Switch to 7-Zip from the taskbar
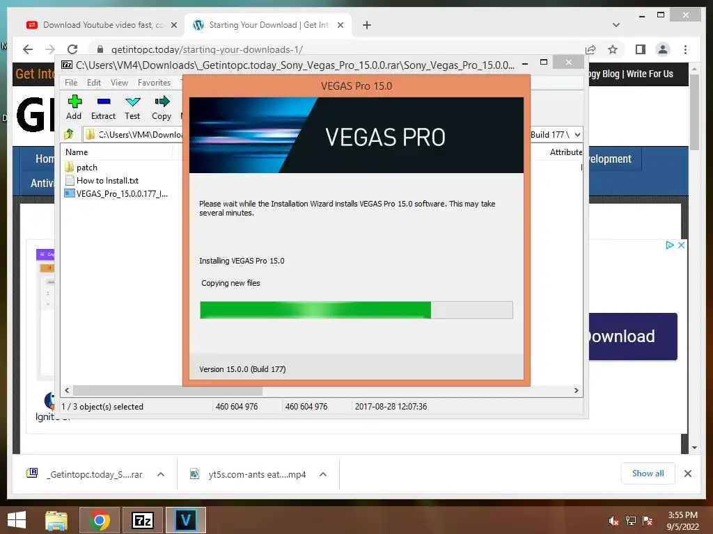713x534 pixels. pyautogui.click(x=143, y=520)
